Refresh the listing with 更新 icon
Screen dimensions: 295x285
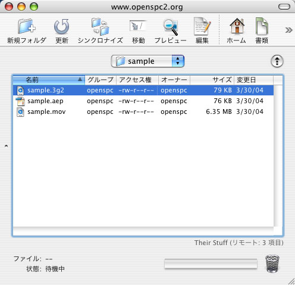pyautogui.click(x=62, y=27)
